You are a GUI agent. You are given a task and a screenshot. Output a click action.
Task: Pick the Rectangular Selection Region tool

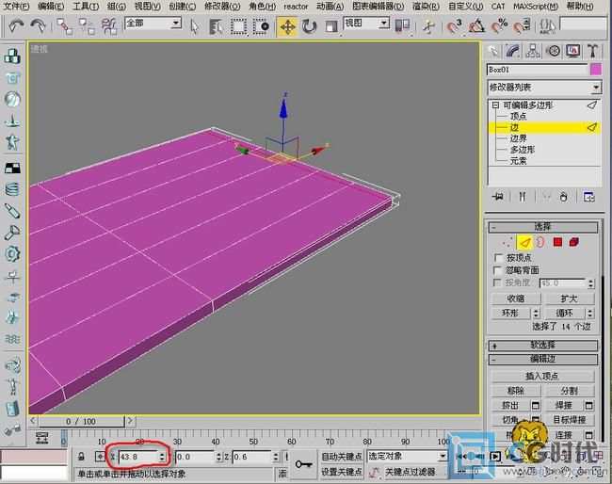238,26
